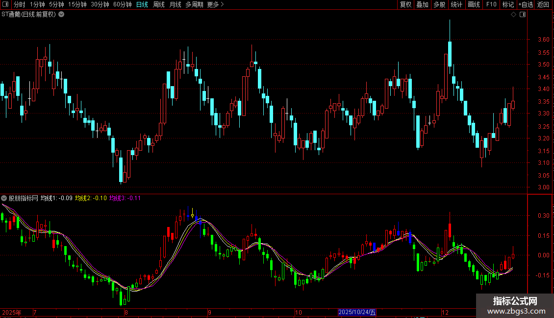Open the 多股 multi-stock view

[439, 4]
